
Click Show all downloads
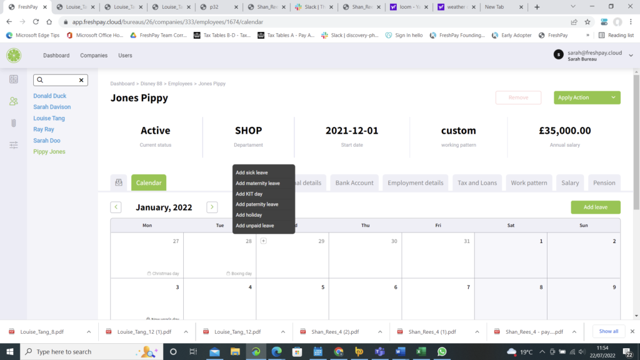(x=609, y=331)
